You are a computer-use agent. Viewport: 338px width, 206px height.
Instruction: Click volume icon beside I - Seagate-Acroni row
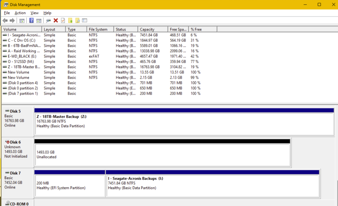point(5,35)
